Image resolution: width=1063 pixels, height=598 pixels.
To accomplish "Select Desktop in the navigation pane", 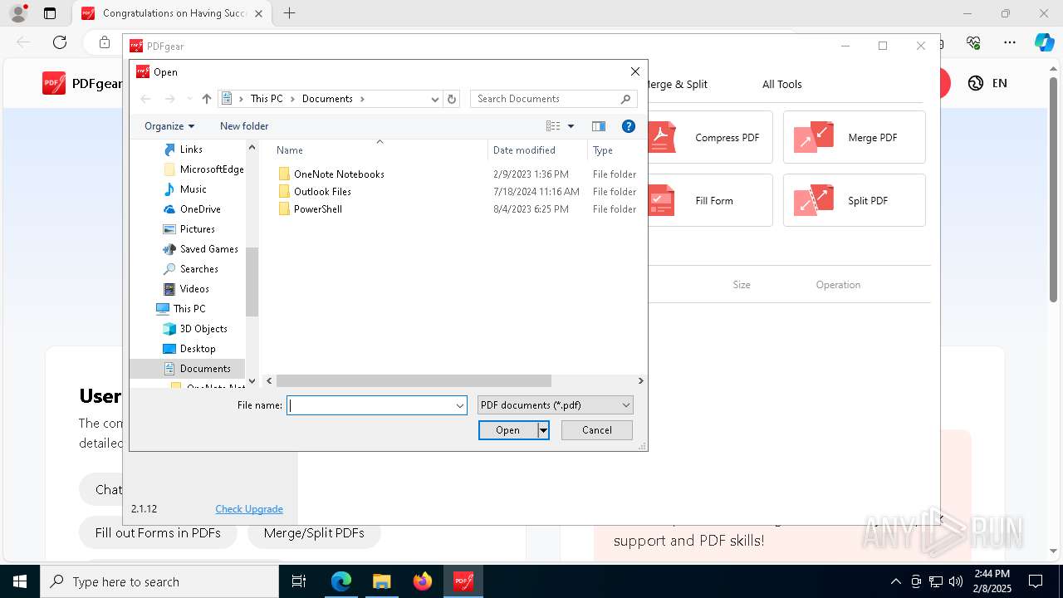I will (198, 349).
